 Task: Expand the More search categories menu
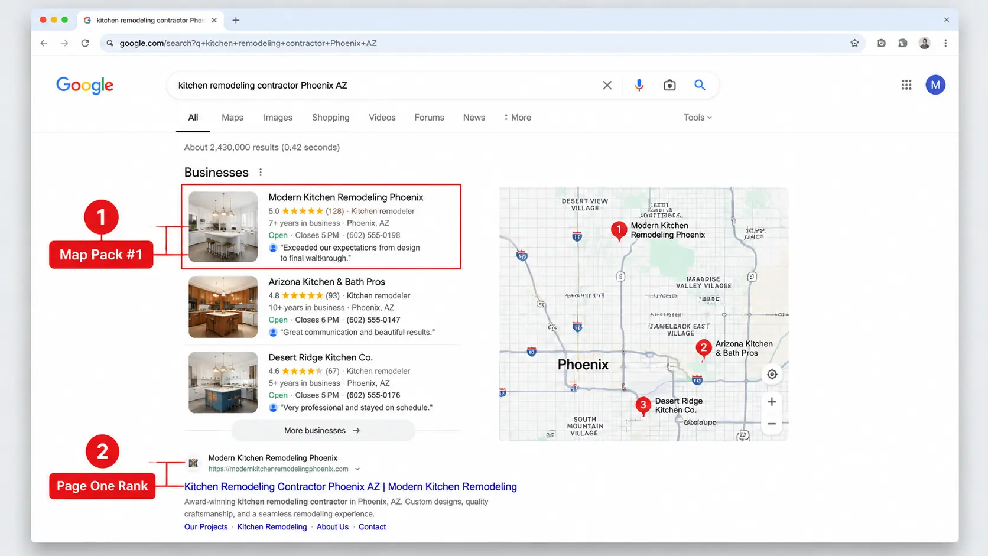[518, 118]
